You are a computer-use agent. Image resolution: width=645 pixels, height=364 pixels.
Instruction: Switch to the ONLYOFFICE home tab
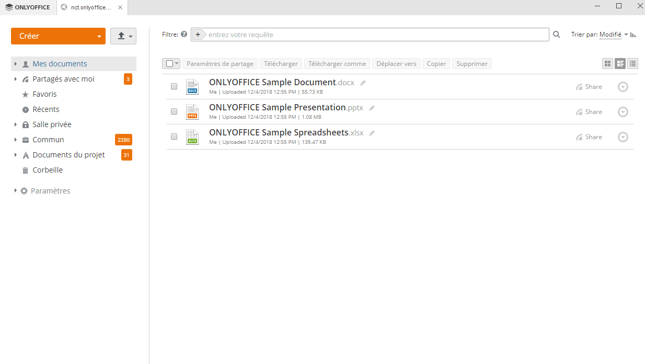28,7
